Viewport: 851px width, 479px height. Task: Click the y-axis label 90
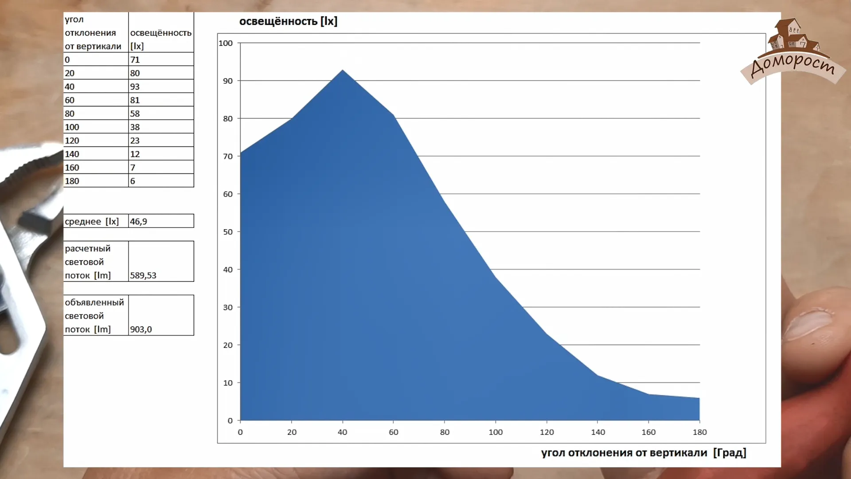(x=228, y=81)
